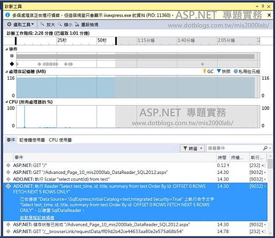
Task: Switch to the 事件 tab
Action: pos(11,140)
